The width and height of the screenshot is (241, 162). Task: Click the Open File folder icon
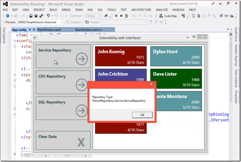31,16
